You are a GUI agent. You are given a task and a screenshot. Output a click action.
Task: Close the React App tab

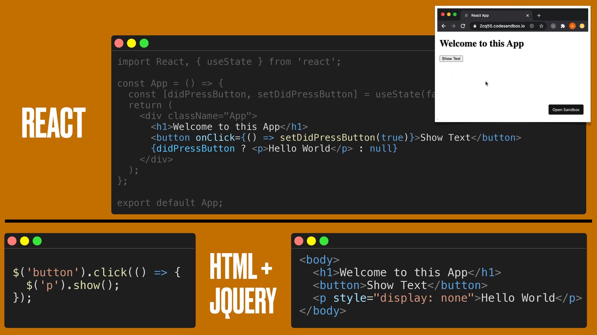(x=527, y=16)
